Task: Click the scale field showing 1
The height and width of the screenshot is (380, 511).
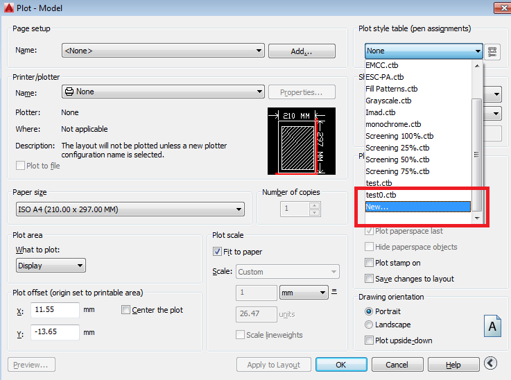Action: [257, 293]
